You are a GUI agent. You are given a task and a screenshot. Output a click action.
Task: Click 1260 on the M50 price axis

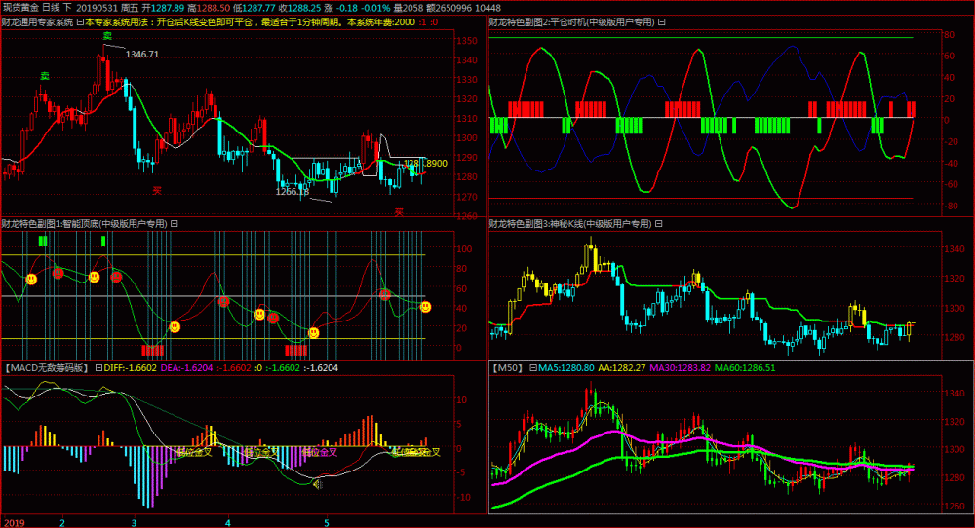pos(955,507)
